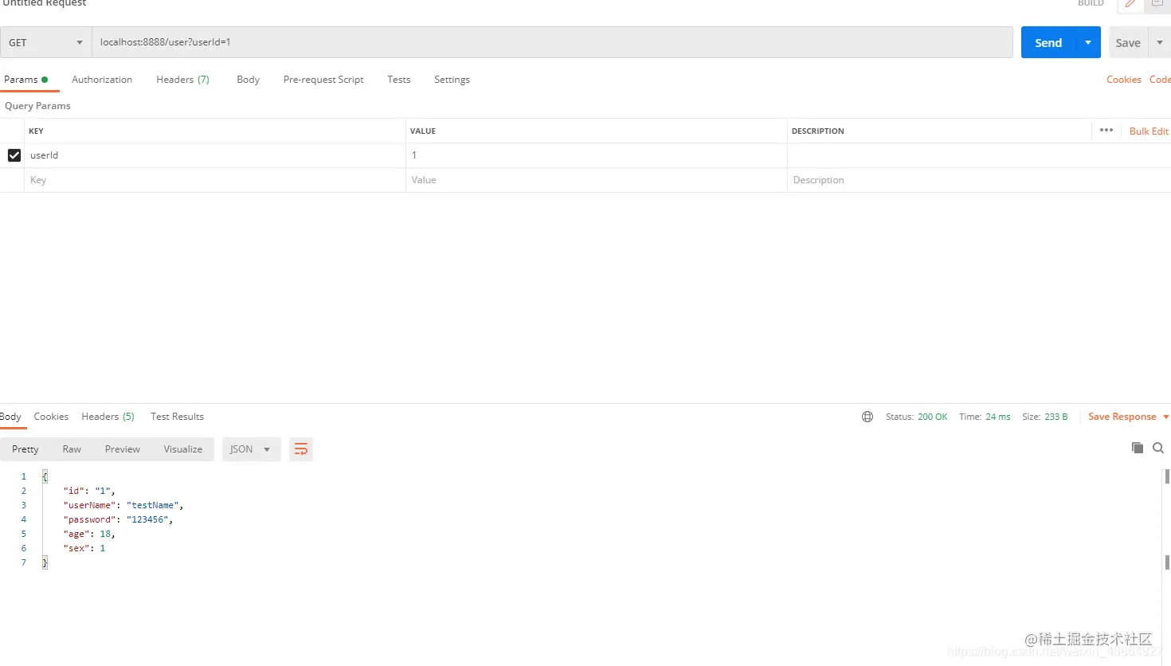The height and width of the screenshot is (666, 1171).
Task: Expand the Save Response dropdown
Action: click(1166, 417)
